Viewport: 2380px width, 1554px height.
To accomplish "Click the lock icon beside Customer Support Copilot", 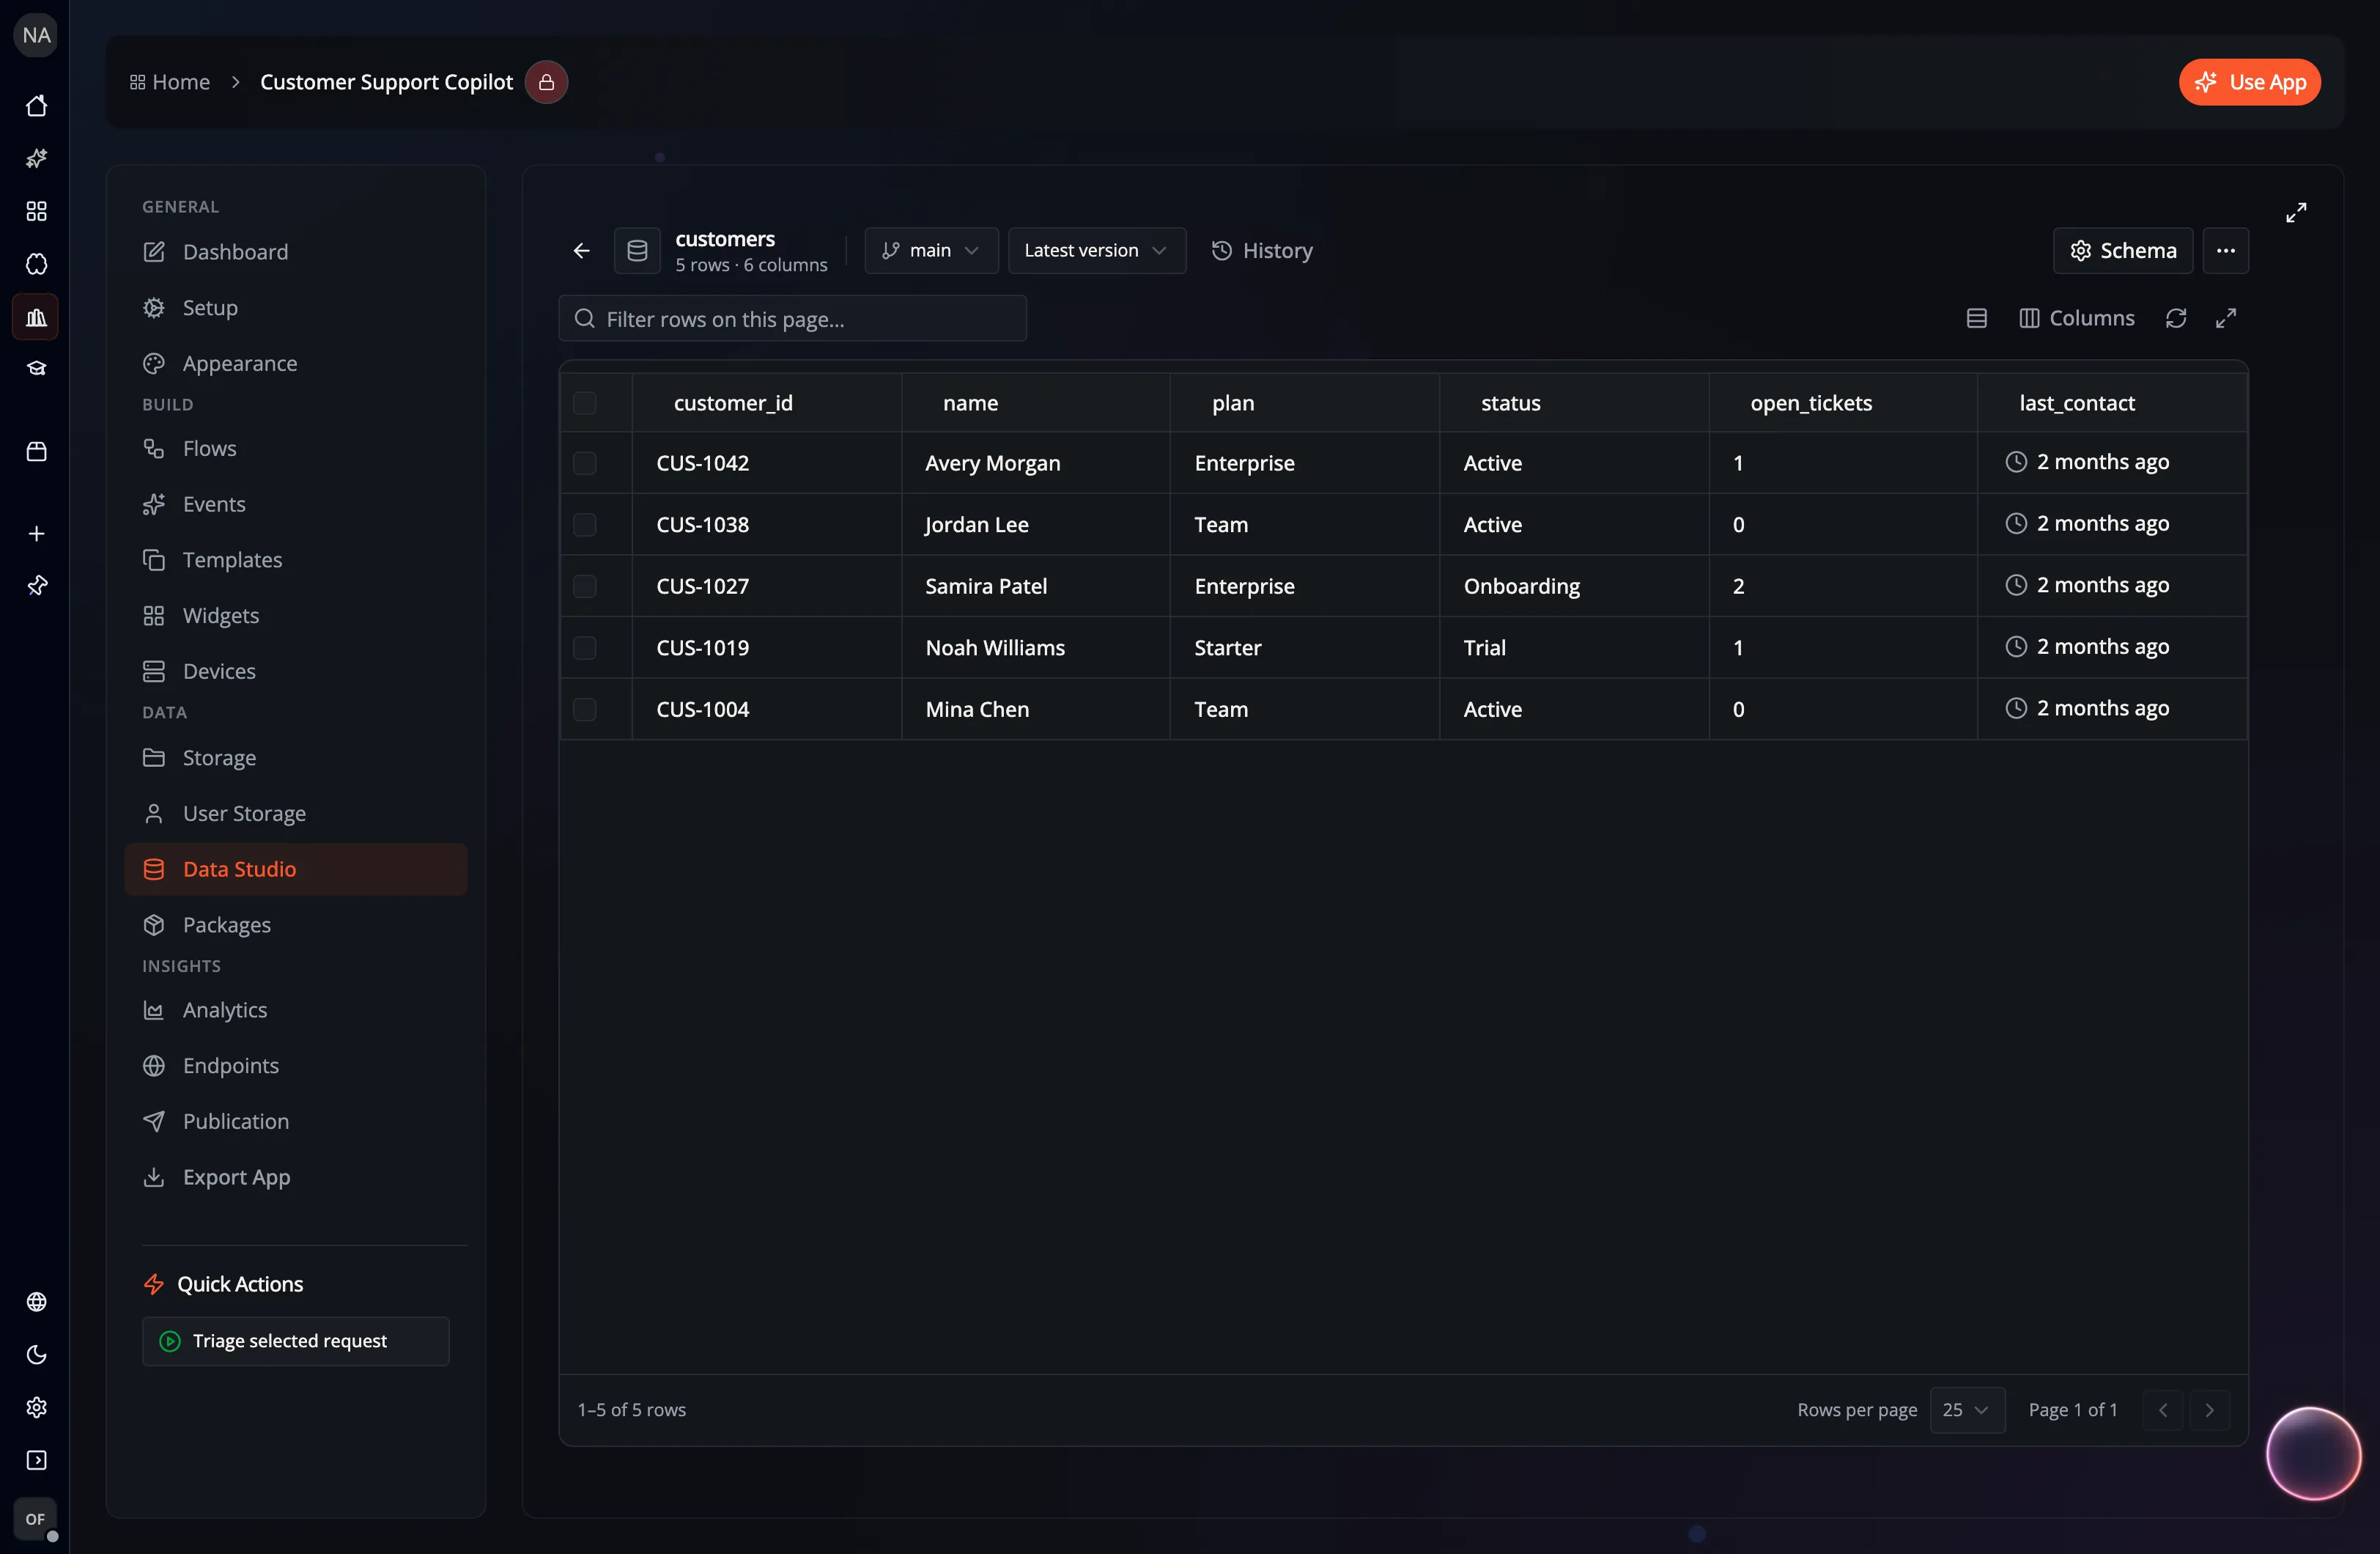I will pyautogui.click(x=546, y=82).
